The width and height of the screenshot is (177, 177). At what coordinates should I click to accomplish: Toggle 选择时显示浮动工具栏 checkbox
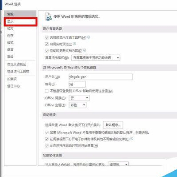click(x=46, y=37)
